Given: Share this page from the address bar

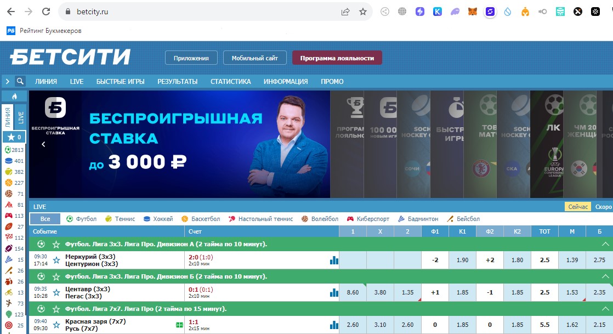Looking at the screenshot, I should (345, 12).
